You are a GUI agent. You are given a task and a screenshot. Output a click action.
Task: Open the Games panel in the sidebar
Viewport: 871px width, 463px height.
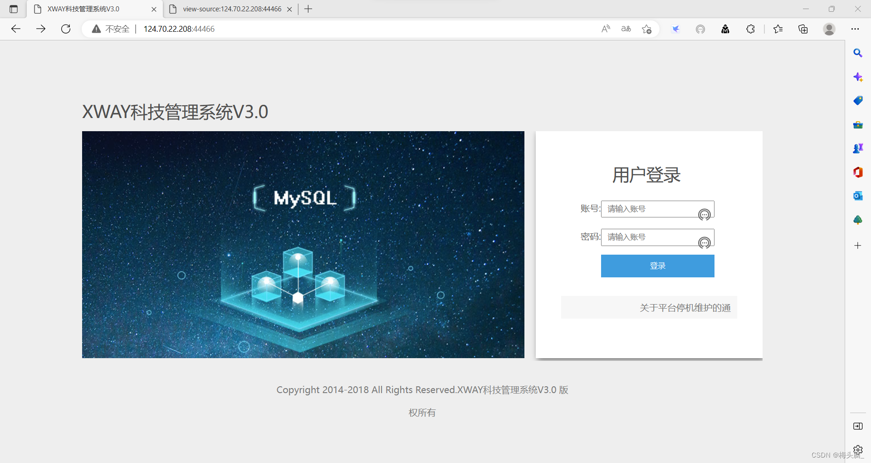tap(857, 148)
